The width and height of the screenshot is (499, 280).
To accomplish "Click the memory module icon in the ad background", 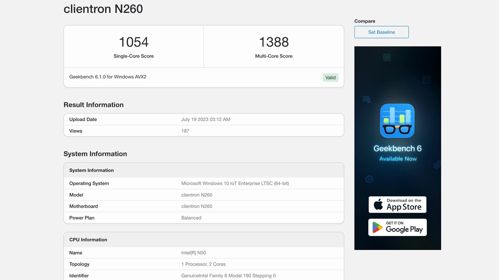I will pyautogui.click(x=427, y=80).
